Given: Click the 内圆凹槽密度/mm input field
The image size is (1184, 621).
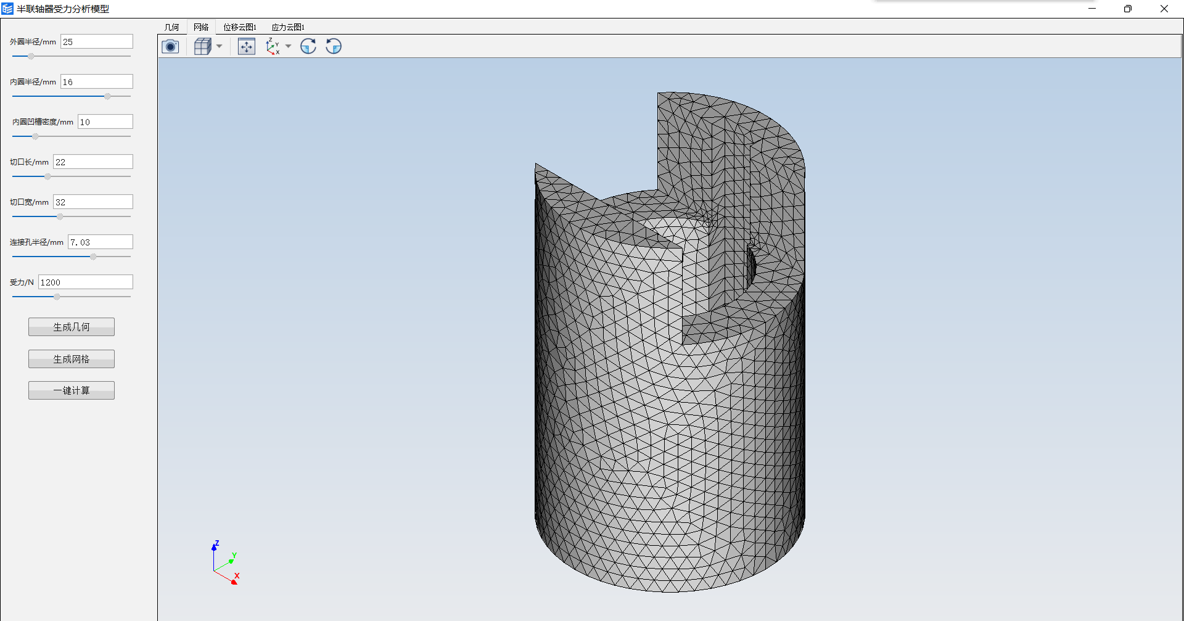Looking at the screenshot, I should pyautogui.click(x=105, y=121).
